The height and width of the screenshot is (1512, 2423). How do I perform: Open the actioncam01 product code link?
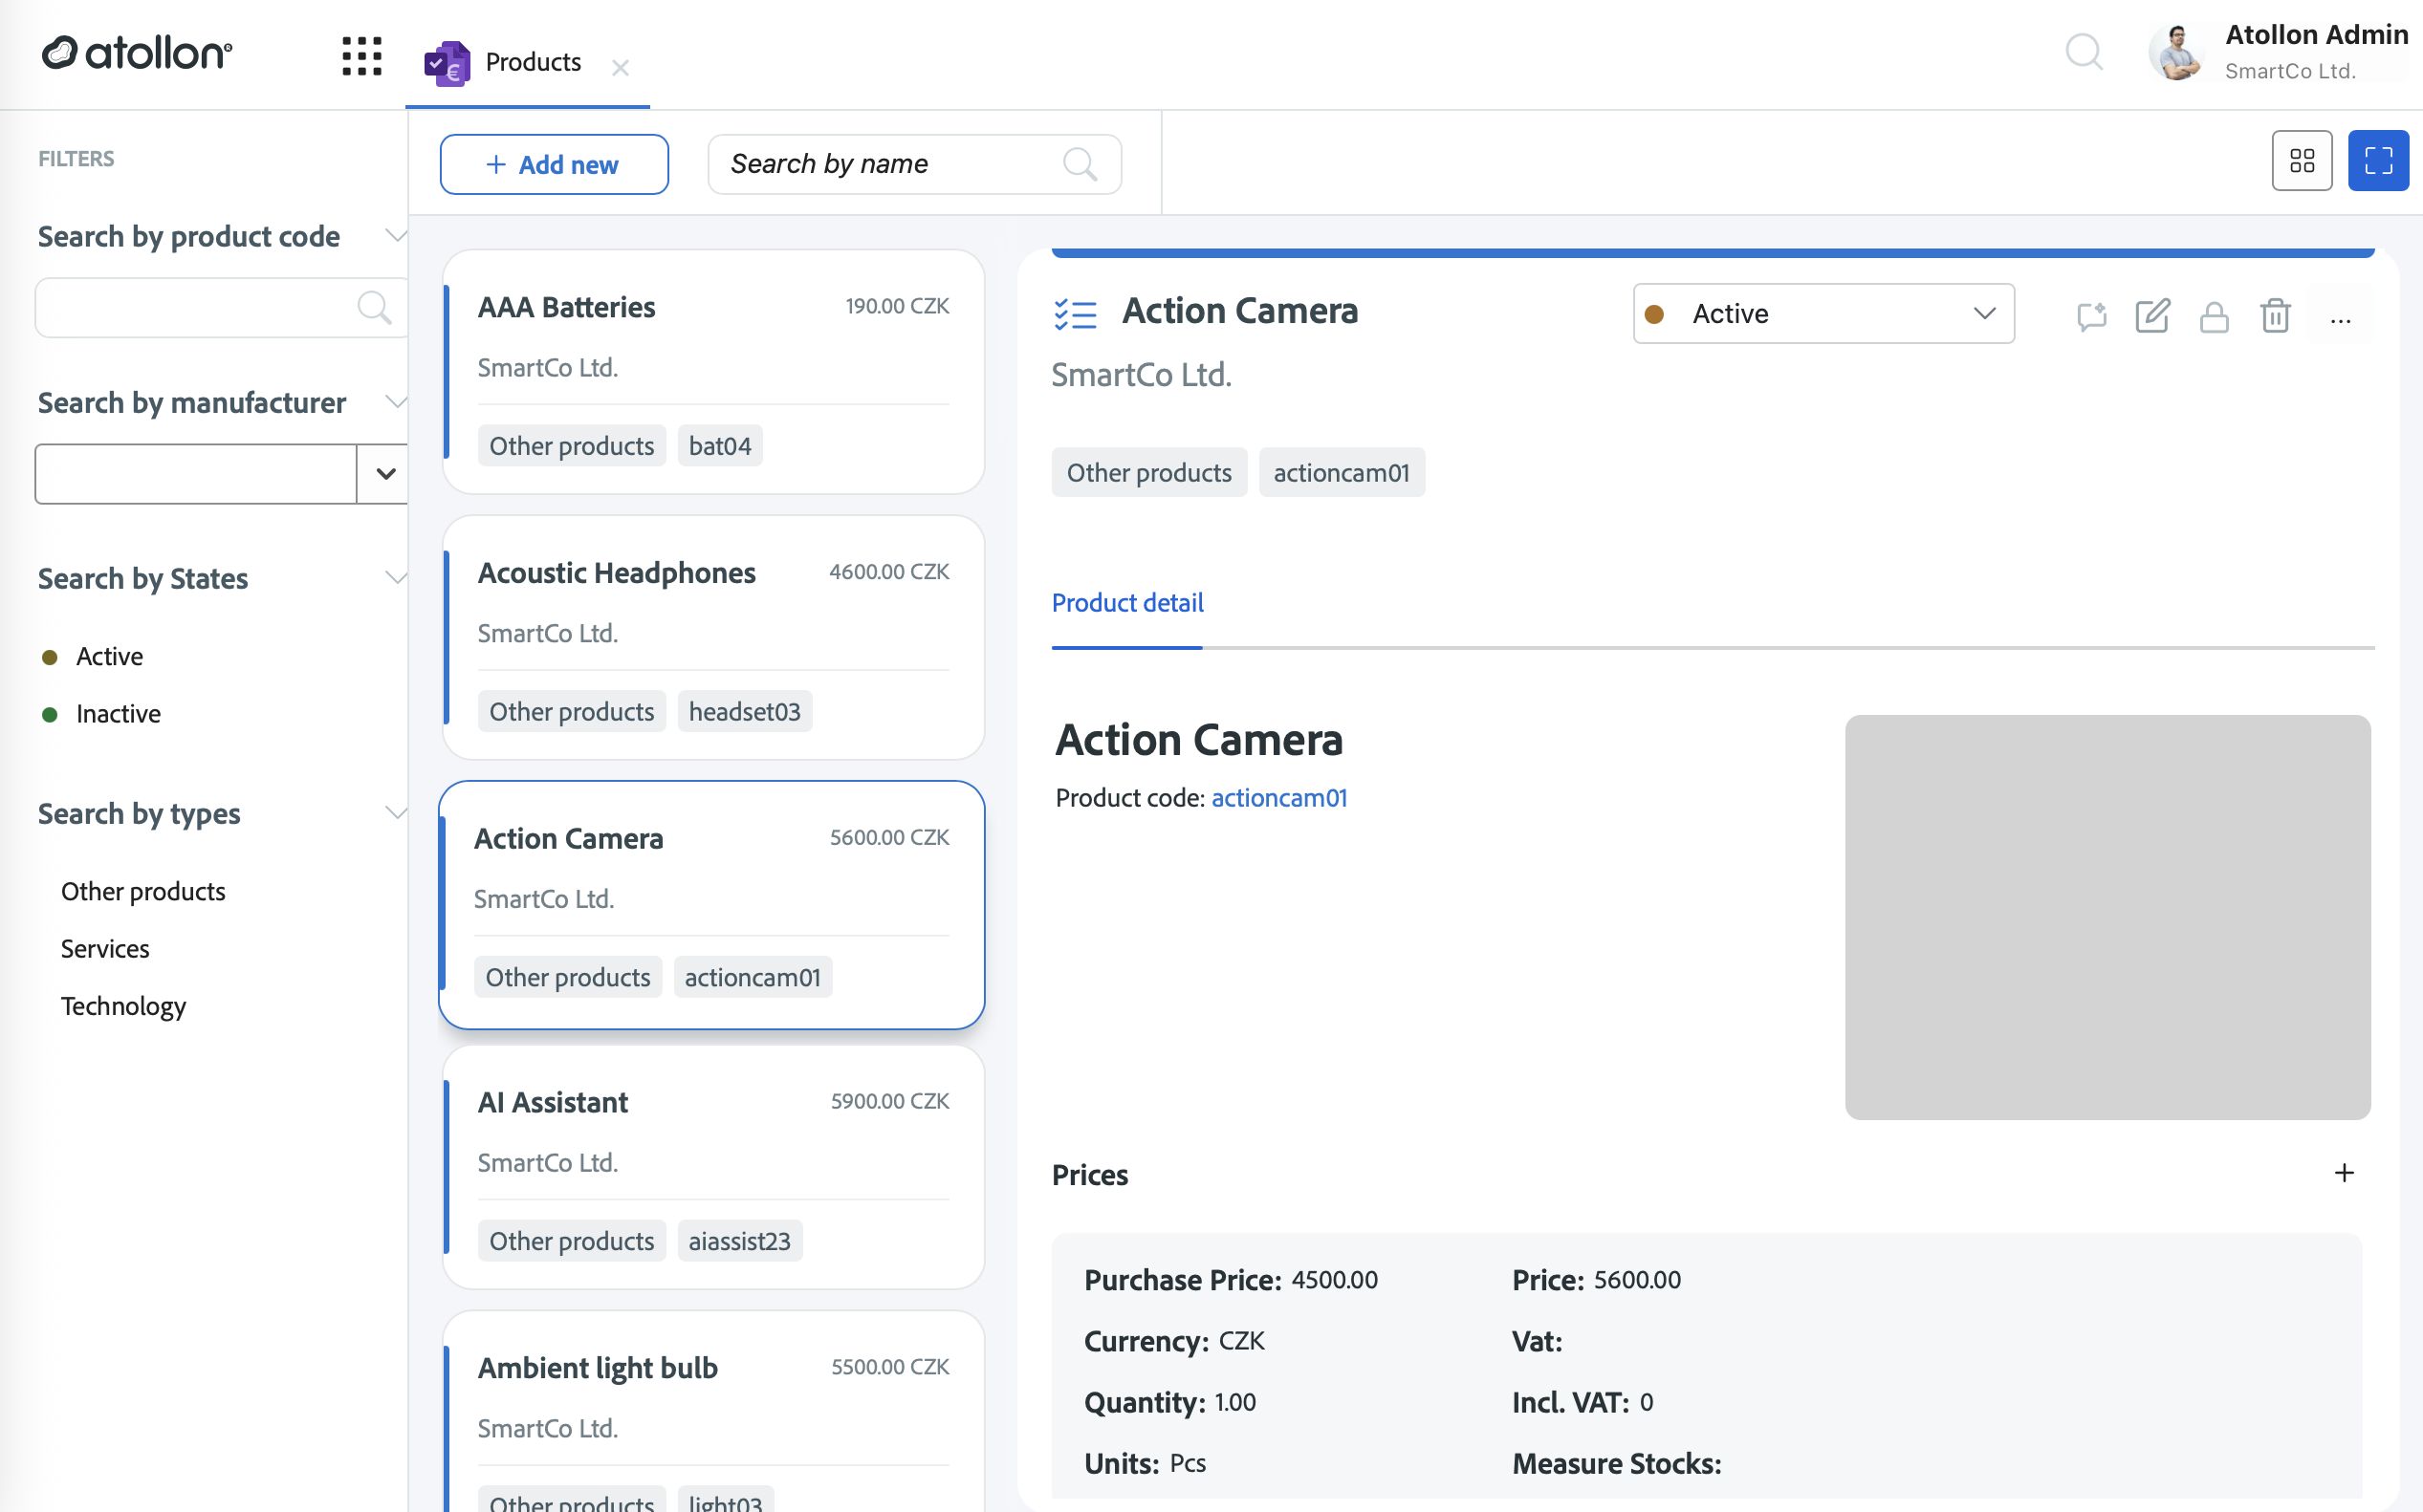click(x=1278, y=797)
